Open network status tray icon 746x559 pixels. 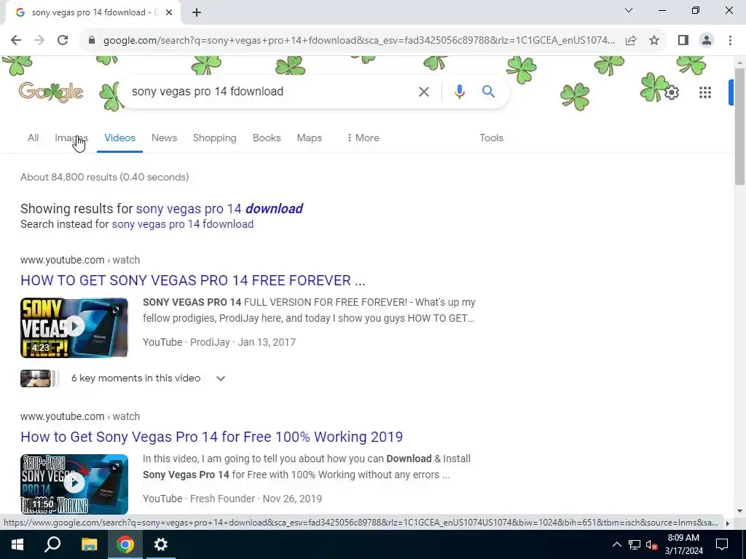[635, 544]
